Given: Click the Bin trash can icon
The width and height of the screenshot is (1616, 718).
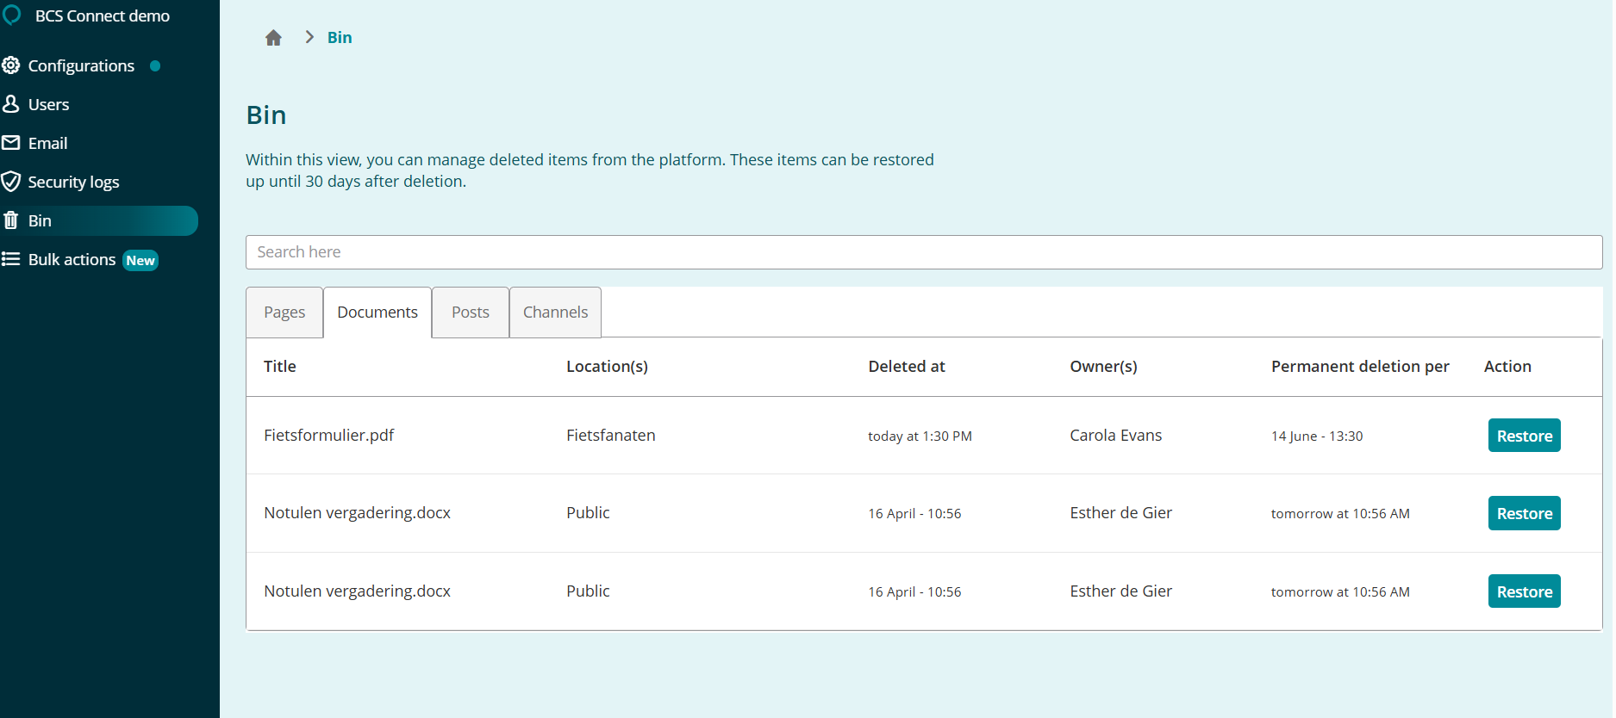Looking at the screenshot, I should 10,220.
